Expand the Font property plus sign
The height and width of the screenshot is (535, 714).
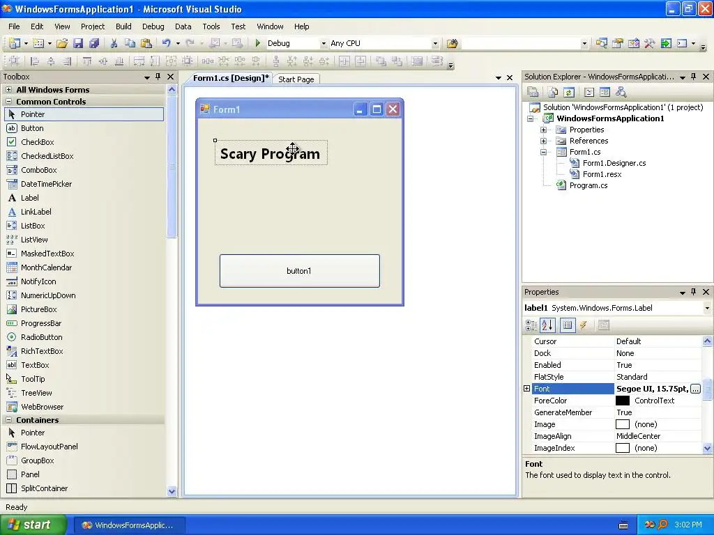coord(527,389)
